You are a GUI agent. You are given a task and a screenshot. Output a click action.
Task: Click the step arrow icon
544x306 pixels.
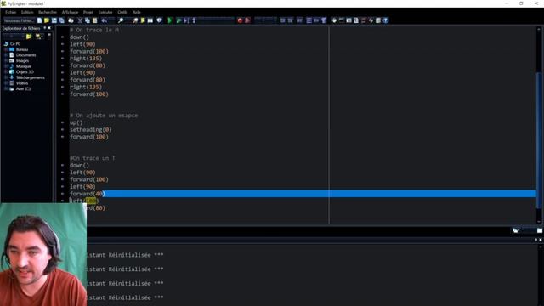click(x=194, y=20)
